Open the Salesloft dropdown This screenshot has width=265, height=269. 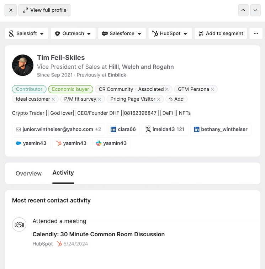tap(27, 33)
